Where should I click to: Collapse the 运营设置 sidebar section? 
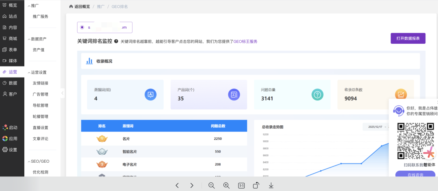coord(29,72)
